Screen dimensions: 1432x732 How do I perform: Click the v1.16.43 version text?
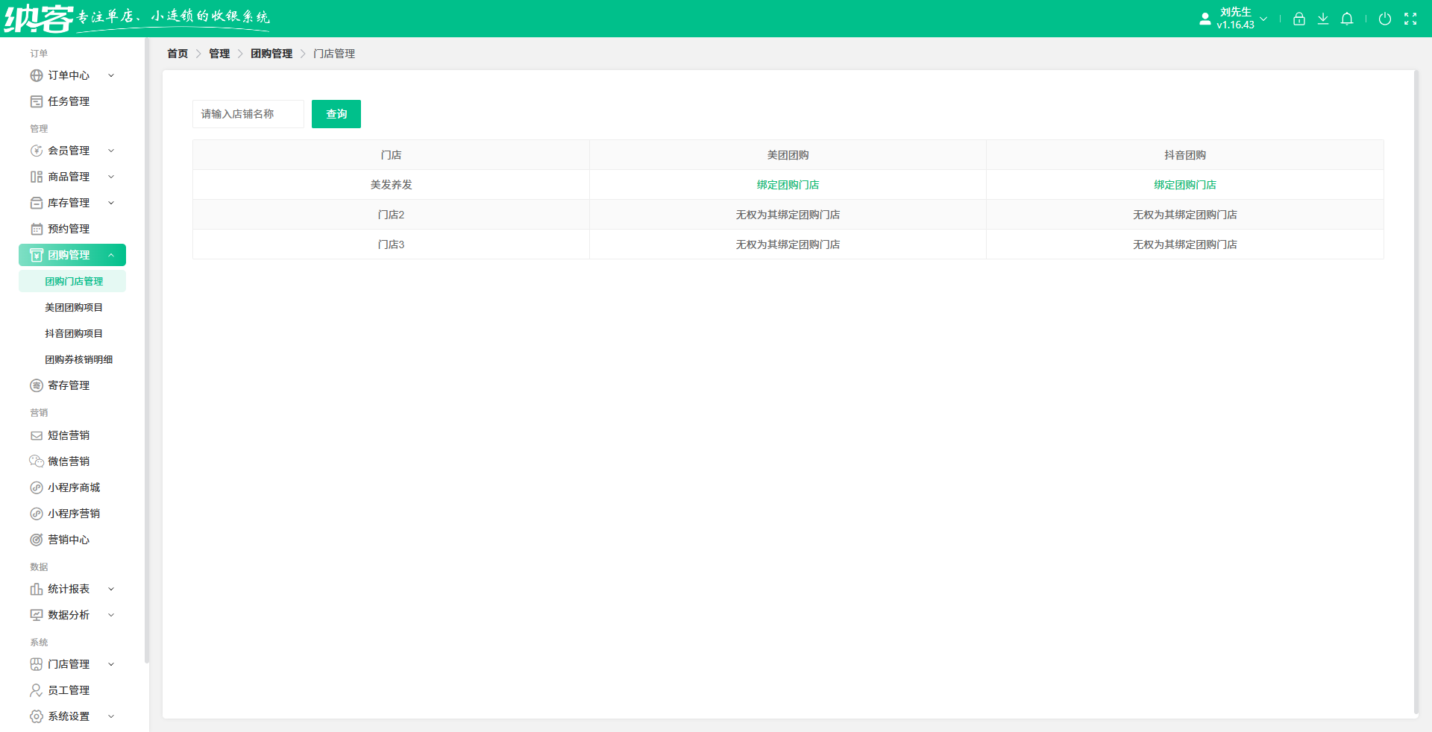pyautogui.click(x=1236, y=25)
